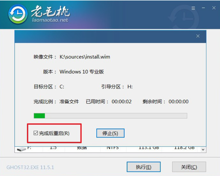Uncheck 完成后重启(R) checkbox
Image resolution: width=220 pixels, height=176 pixels.
[x=36, y=133]
